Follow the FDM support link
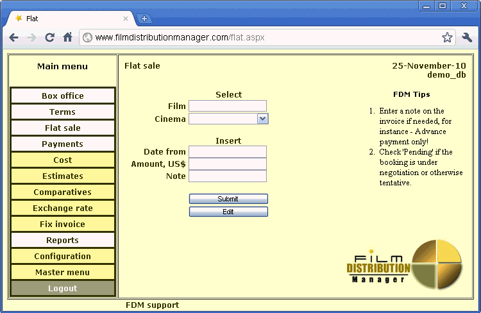The width and height of the screenshot is (481, 313). [x=152, y=305]
